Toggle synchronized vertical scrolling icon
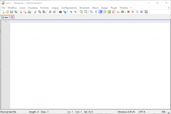 coord(81,12)
